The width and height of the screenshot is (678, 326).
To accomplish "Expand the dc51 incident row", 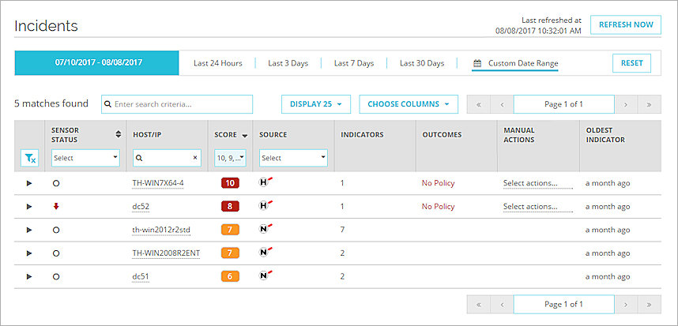I will [29, 277].
